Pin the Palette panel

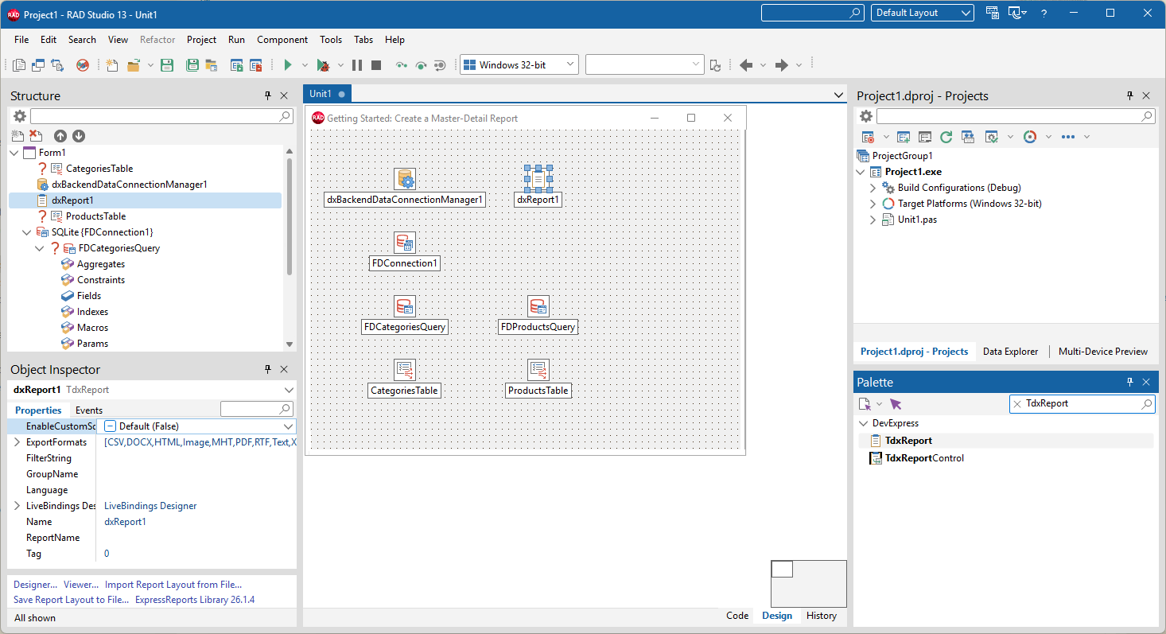tap(1130, 382)
